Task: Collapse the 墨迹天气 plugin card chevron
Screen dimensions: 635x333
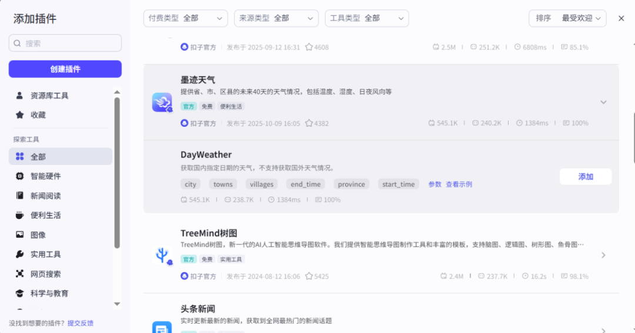Action: click(x=603, y=102)
